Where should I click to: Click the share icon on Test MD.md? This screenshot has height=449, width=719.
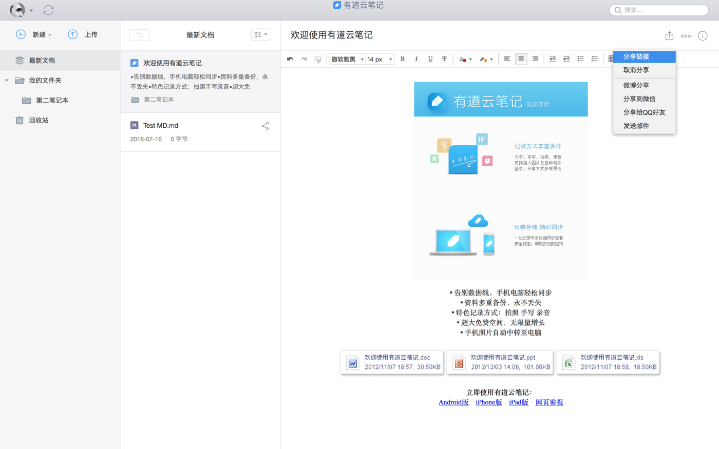click(x=265, y=126)
